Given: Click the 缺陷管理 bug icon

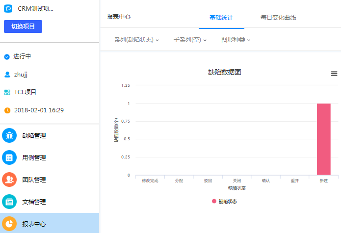Looking at the screenshot, I should click(9, 136).
